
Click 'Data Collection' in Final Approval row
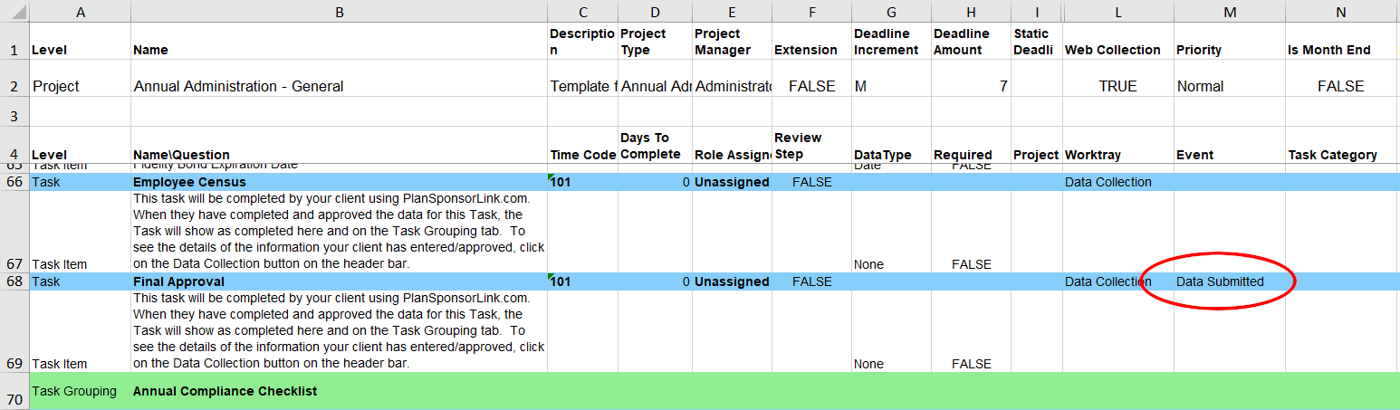(1118, 281)
